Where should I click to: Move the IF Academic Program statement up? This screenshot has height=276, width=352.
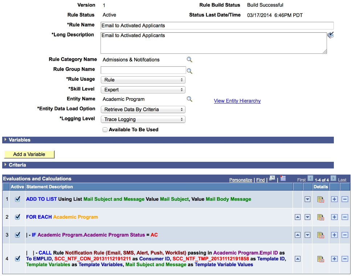(298, 235)
